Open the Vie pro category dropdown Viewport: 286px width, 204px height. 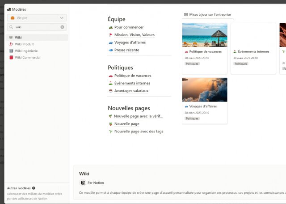click(37, 18)
